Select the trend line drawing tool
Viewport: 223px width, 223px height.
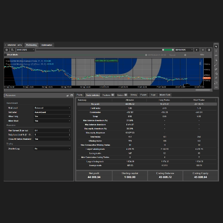point(216,65)
